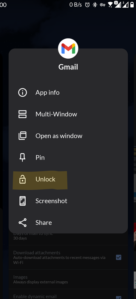The image size is (136, 299).
Task: Tap the Gmail app icon
Action: coord(68,48)
